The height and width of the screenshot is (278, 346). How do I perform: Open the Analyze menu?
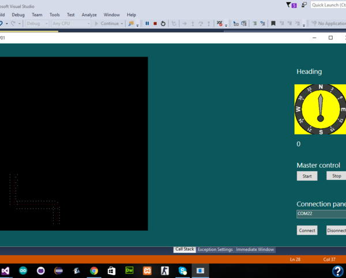[89, 14]
